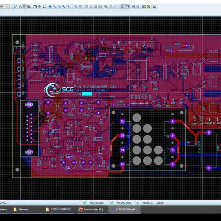
Task: Click the Redo arrow in the toolbar
Action: (81, 6)
